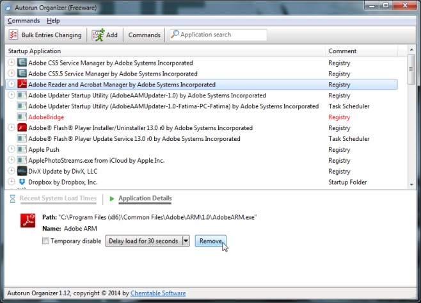Select Apple Push entry text
Image resolution: width=421 pixels, height=303 pixels.
[44, 149]
